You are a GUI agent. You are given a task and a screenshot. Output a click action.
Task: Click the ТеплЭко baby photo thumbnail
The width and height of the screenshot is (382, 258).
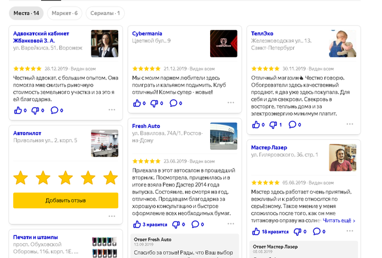(x=343, y=44)
